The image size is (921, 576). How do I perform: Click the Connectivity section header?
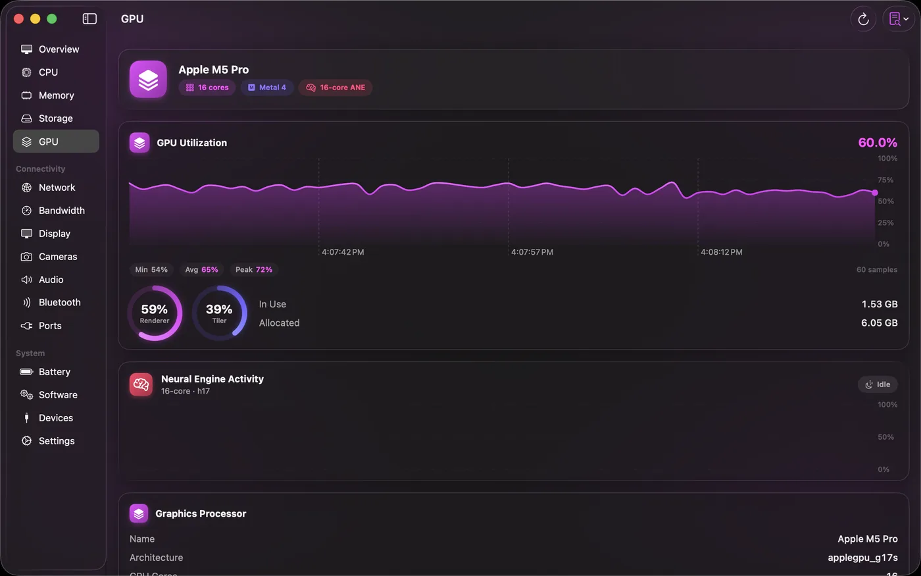[x=40, y=169]
